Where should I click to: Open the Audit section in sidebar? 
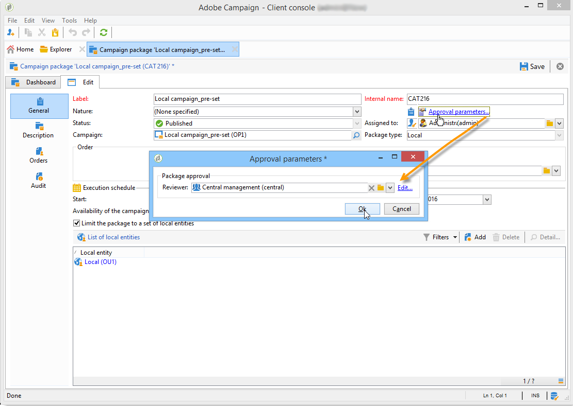pos(39,181)
